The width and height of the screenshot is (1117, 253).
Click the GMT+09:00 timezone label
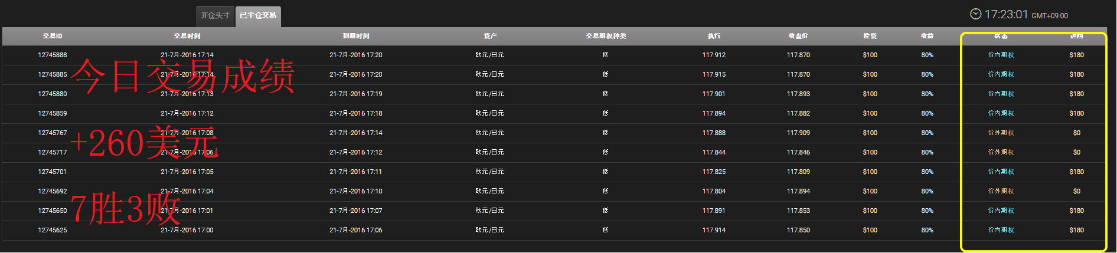point(1050,16)
